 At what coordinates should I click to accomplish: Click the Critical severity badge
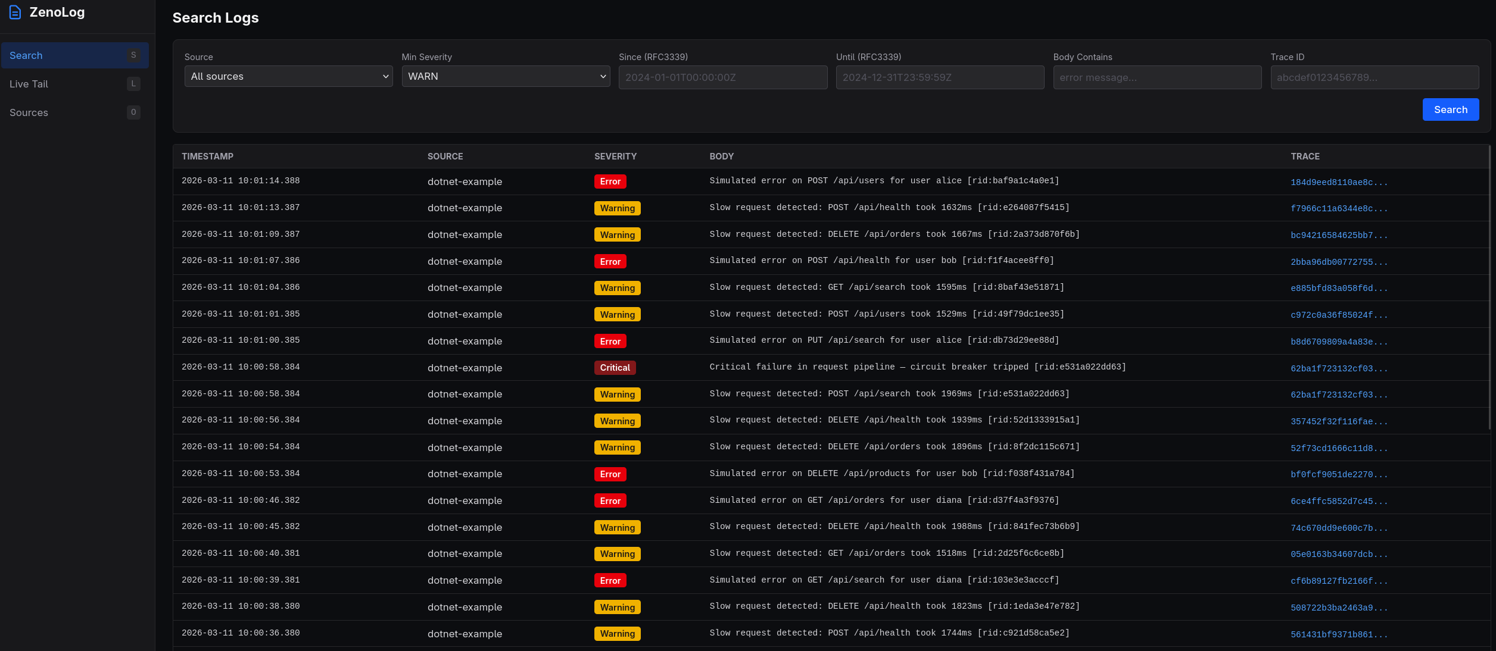615,367
